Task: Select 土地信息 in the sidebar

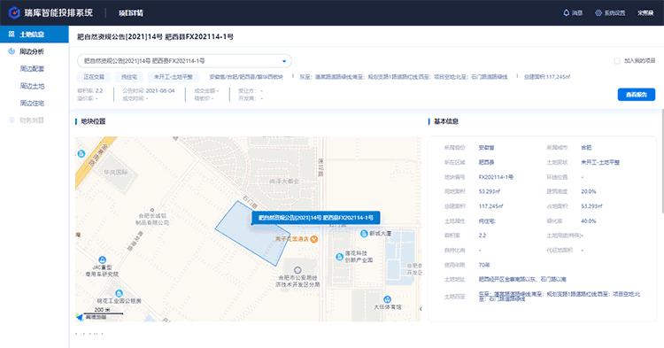Action: pyautogui.click(x=35, y=34)
